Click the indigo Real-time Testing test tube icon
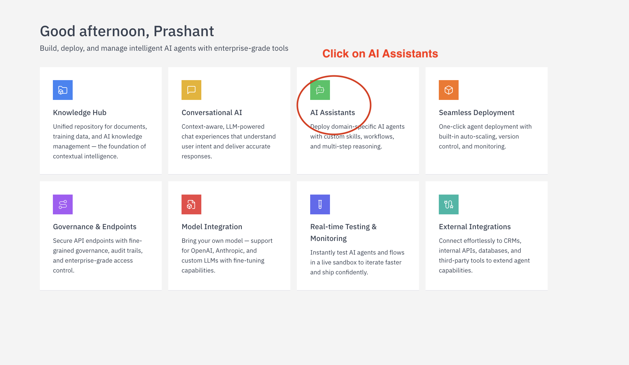This screenshot has height=365, width=629. 320,204
